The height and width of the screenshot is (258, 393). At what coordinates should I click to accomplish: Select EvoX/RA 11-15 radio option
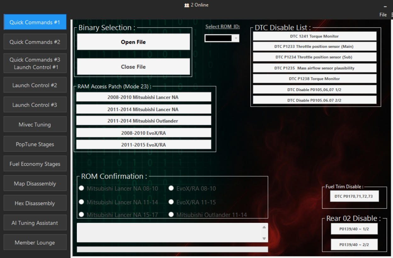[171, 202]
